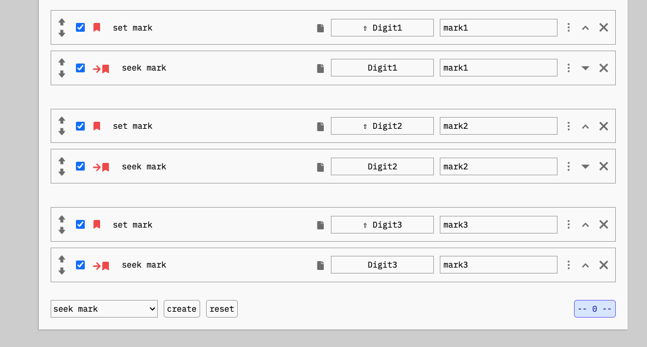This screenshot has height=347, width=647.
Task: Expand the seek mark mark2 row with its chevron
Action: 585,166
